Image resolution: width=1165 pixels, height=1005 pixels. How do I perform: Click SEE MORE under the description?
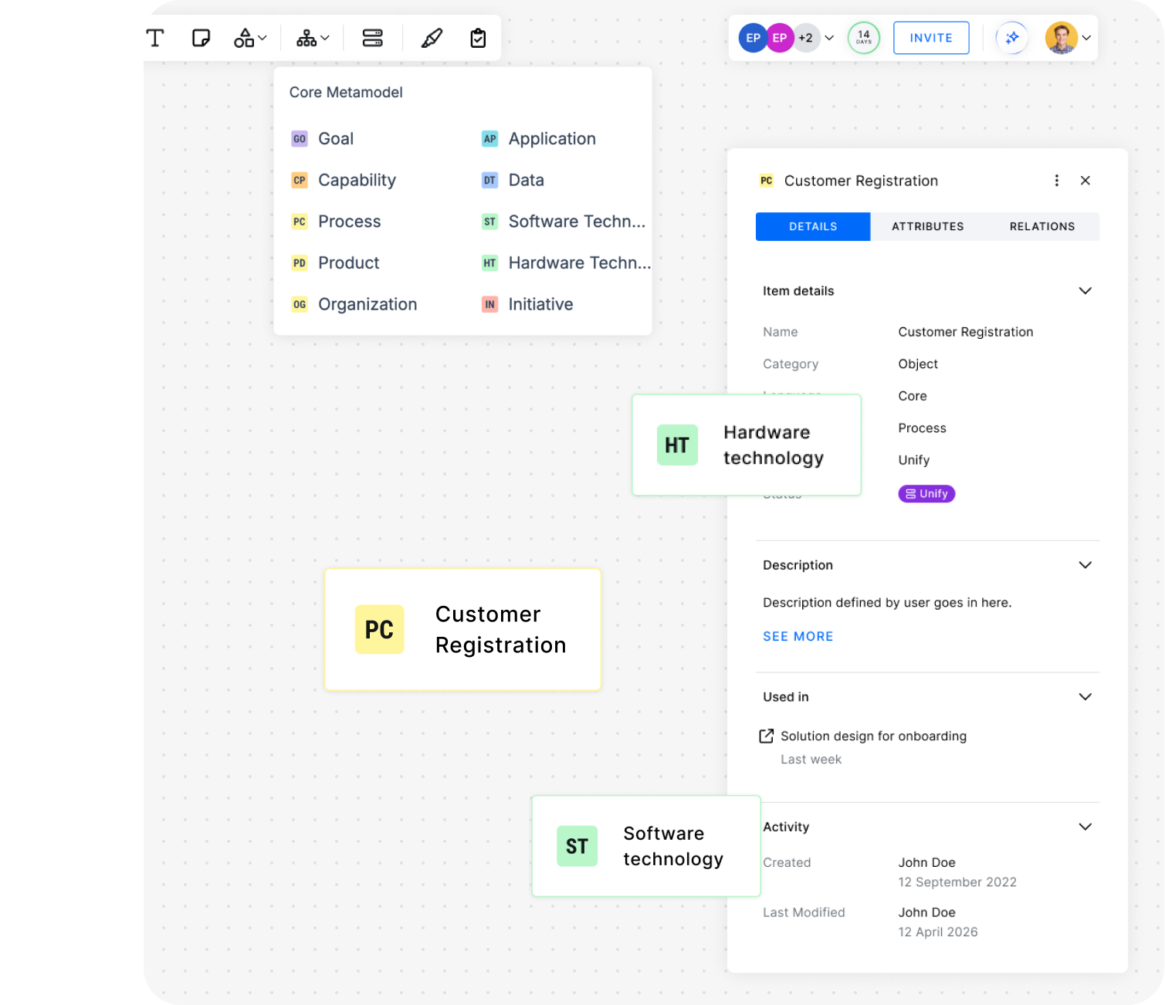pos(798,637)
